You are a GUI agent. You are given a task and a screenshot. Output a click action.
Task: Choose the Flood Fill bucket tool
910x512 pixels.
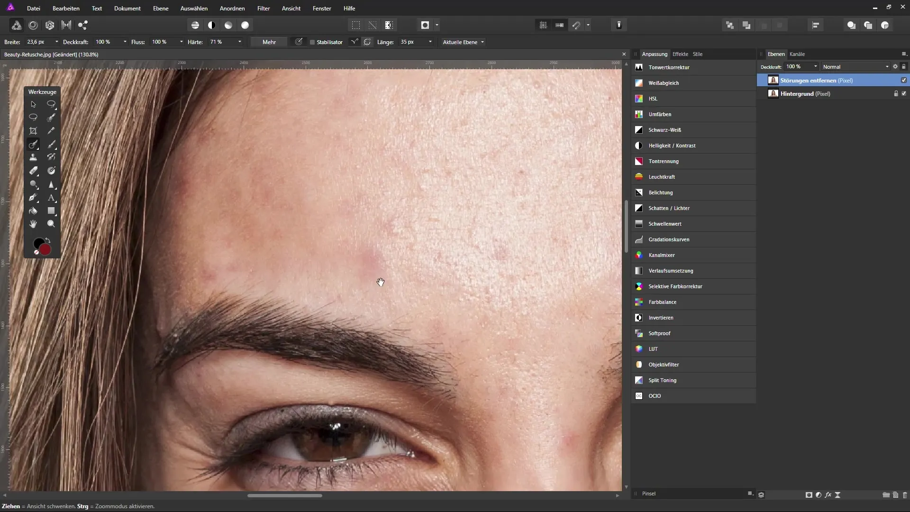[33, 211]
